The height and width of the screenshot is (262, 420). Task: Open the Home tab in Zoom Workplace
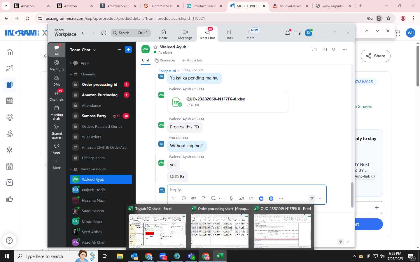163,34
